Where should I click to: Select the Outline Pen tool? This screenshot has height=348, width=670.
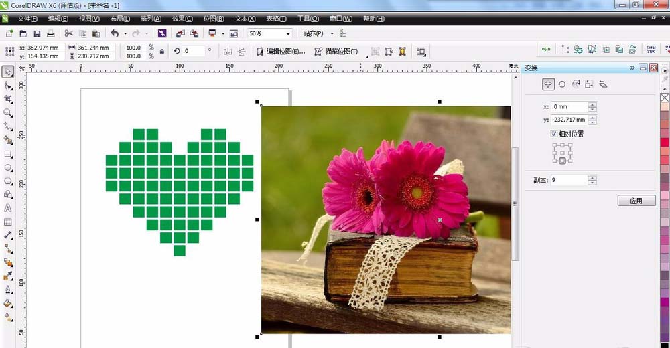coord(7,290)
